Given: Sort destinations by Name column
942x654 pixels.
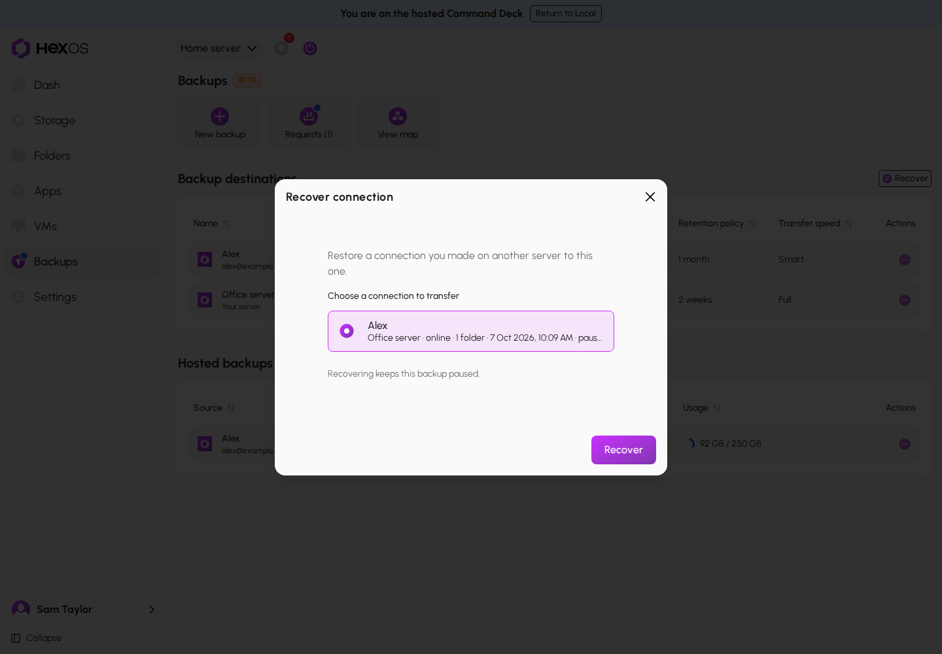Looking at the screenshot, I should pyautogui.click(x=212, y=224).
